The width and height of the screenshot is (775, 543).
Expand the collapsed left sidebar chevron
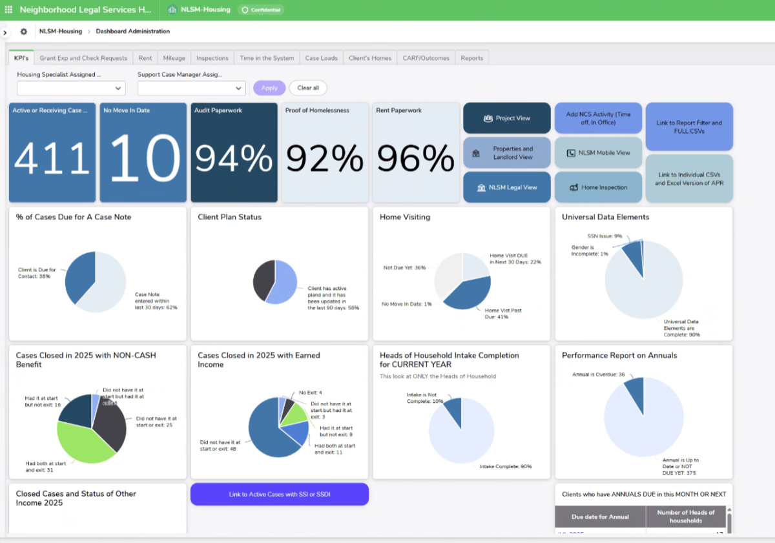[5, 32]
